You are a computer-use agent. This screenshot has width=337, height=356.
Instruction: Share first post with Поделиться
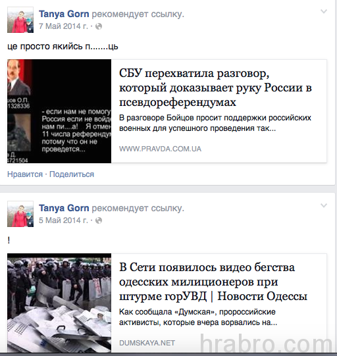(72, 174)
